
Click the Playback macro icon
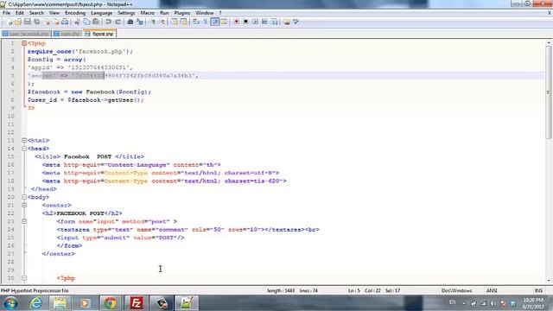[256, 22]
